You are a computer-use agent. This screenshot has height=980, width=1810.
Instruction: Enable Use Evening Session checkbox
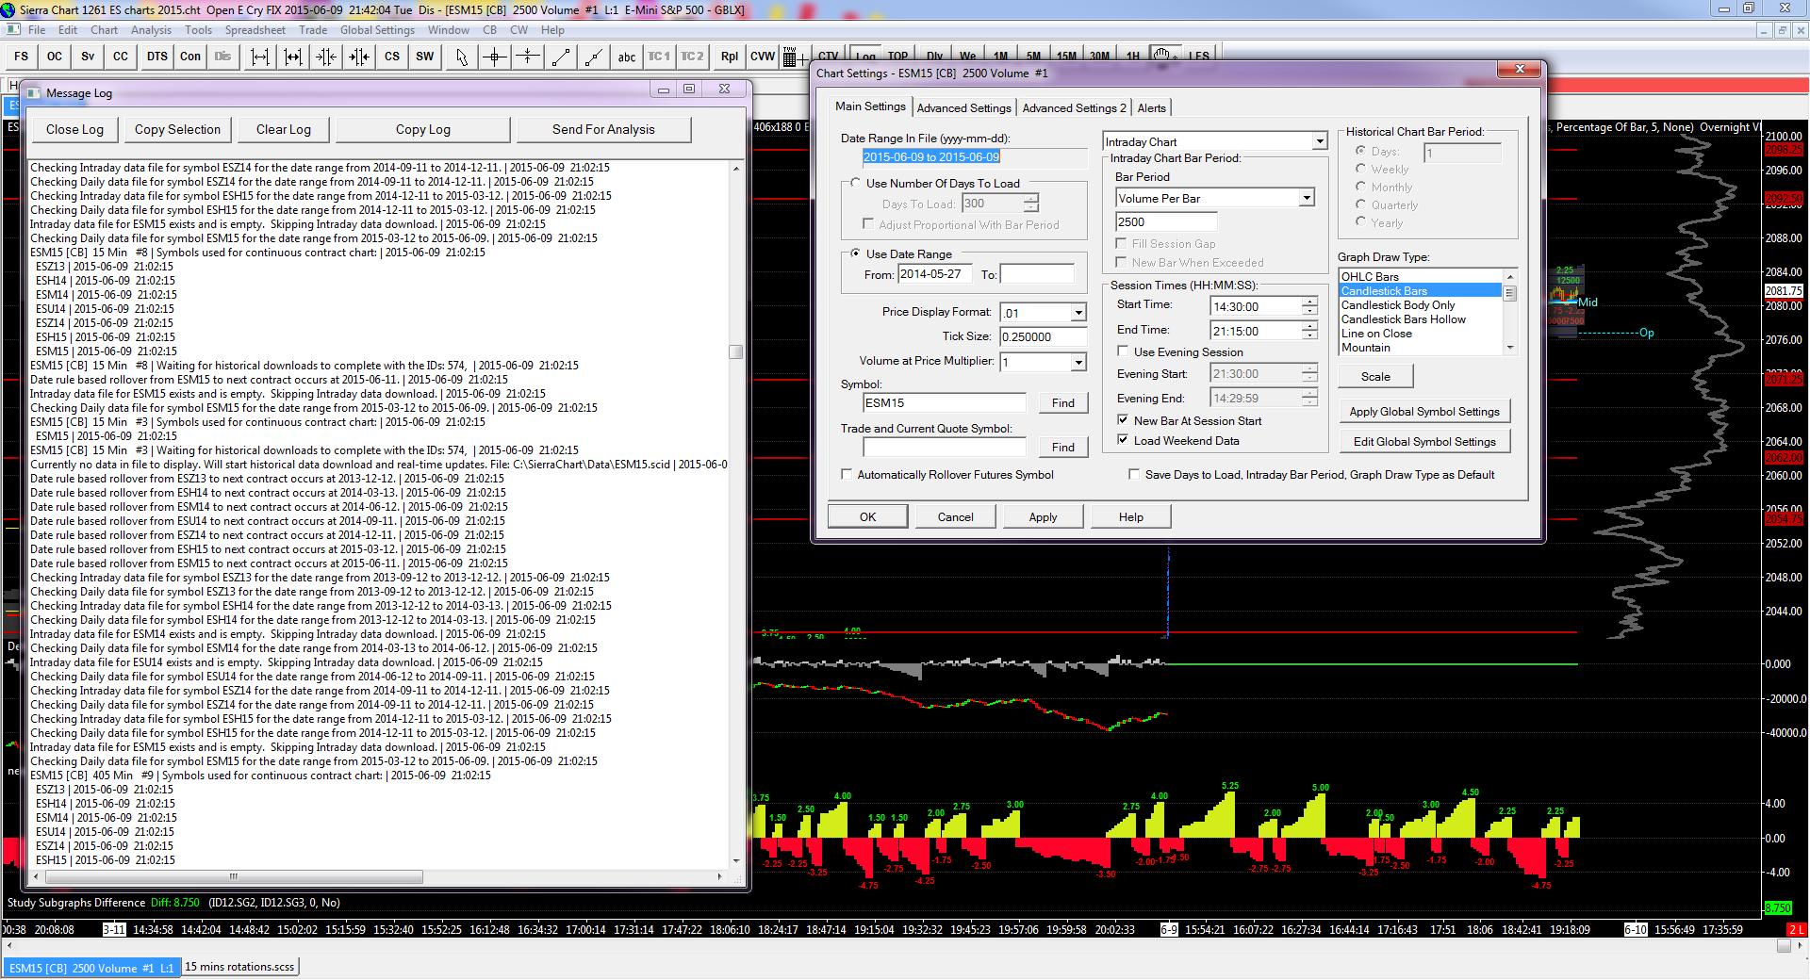(1123, 351)
